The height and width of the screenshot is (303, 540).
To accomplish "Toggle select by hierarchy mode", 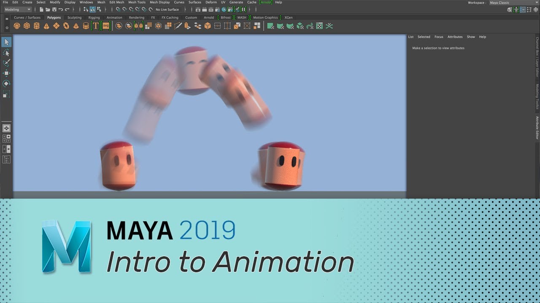I will point(86,9).
